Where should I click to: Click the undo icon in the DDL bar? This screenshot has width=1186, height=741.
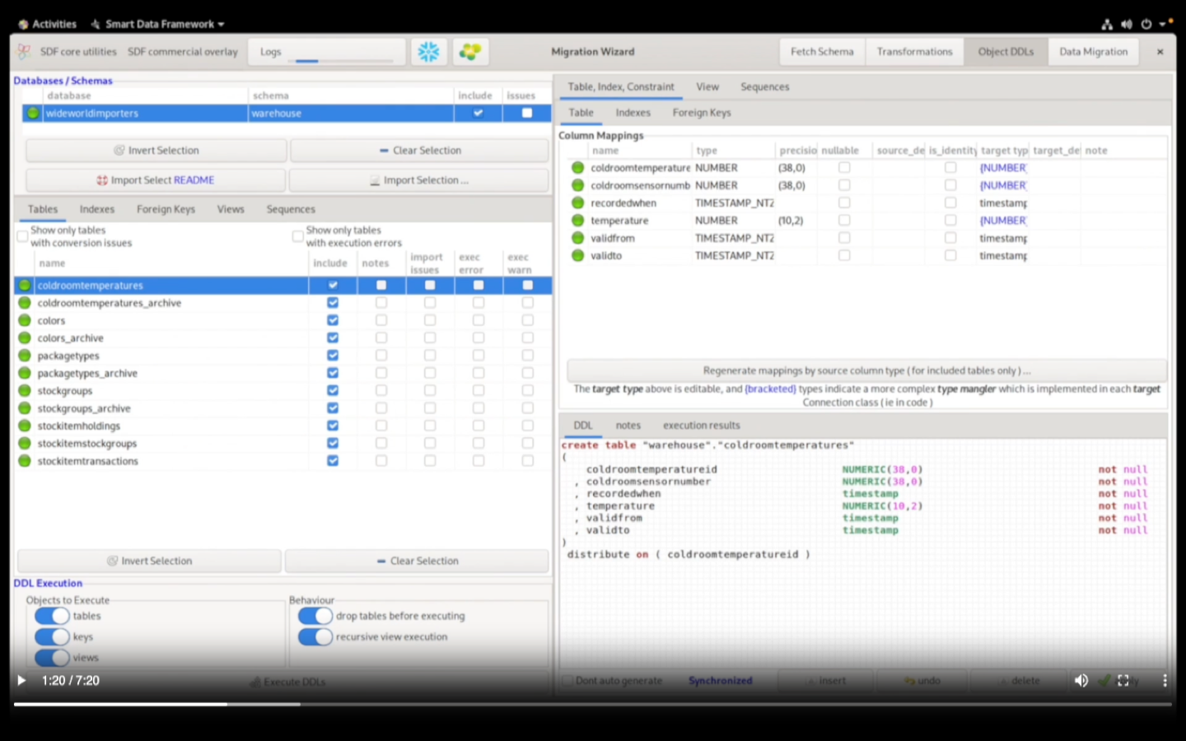point(922,681)
